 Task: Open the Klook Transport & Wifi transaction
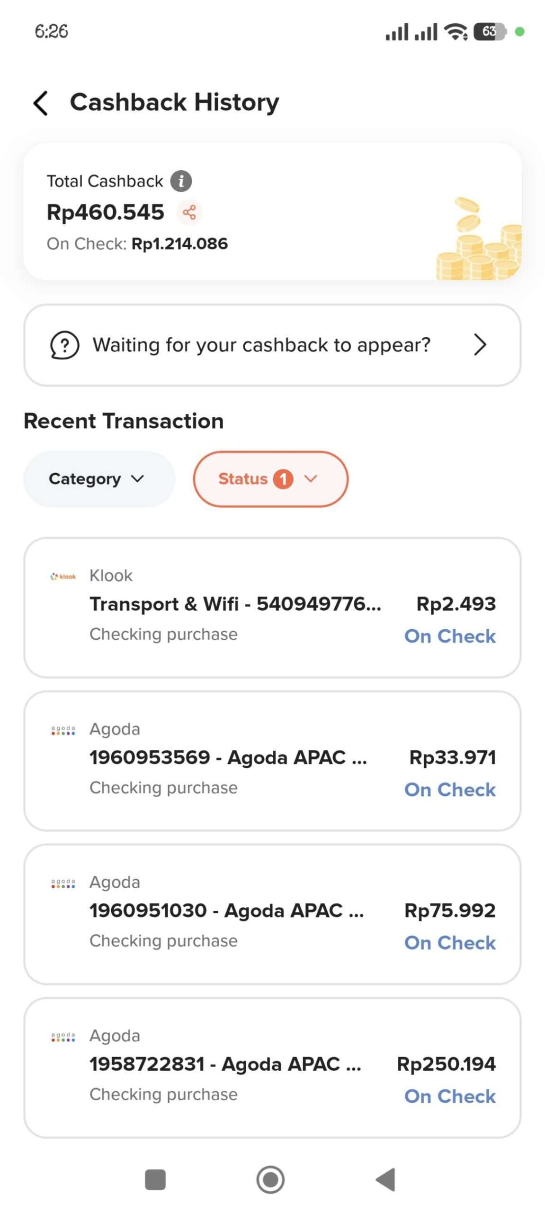pos(235,604)
